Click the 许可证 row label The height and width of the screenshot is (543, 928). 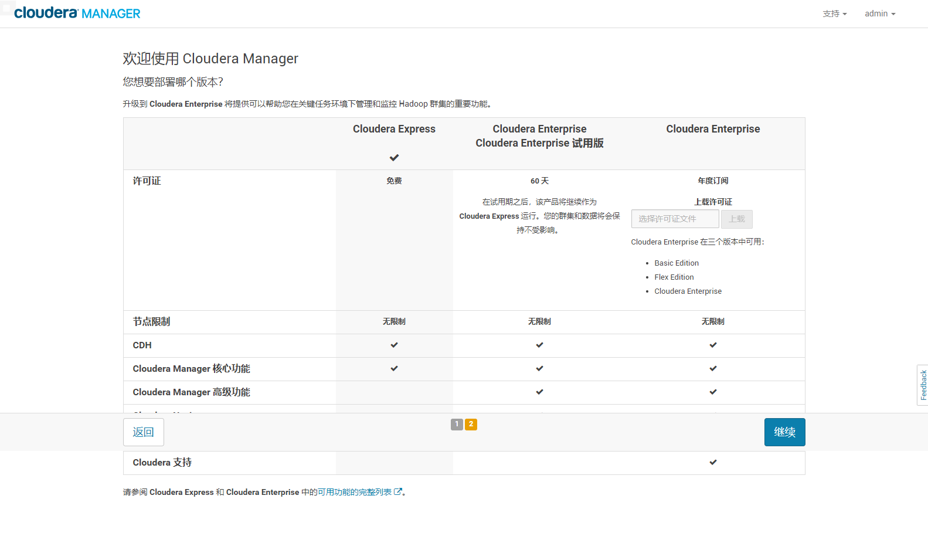click(x=147, y=181)
